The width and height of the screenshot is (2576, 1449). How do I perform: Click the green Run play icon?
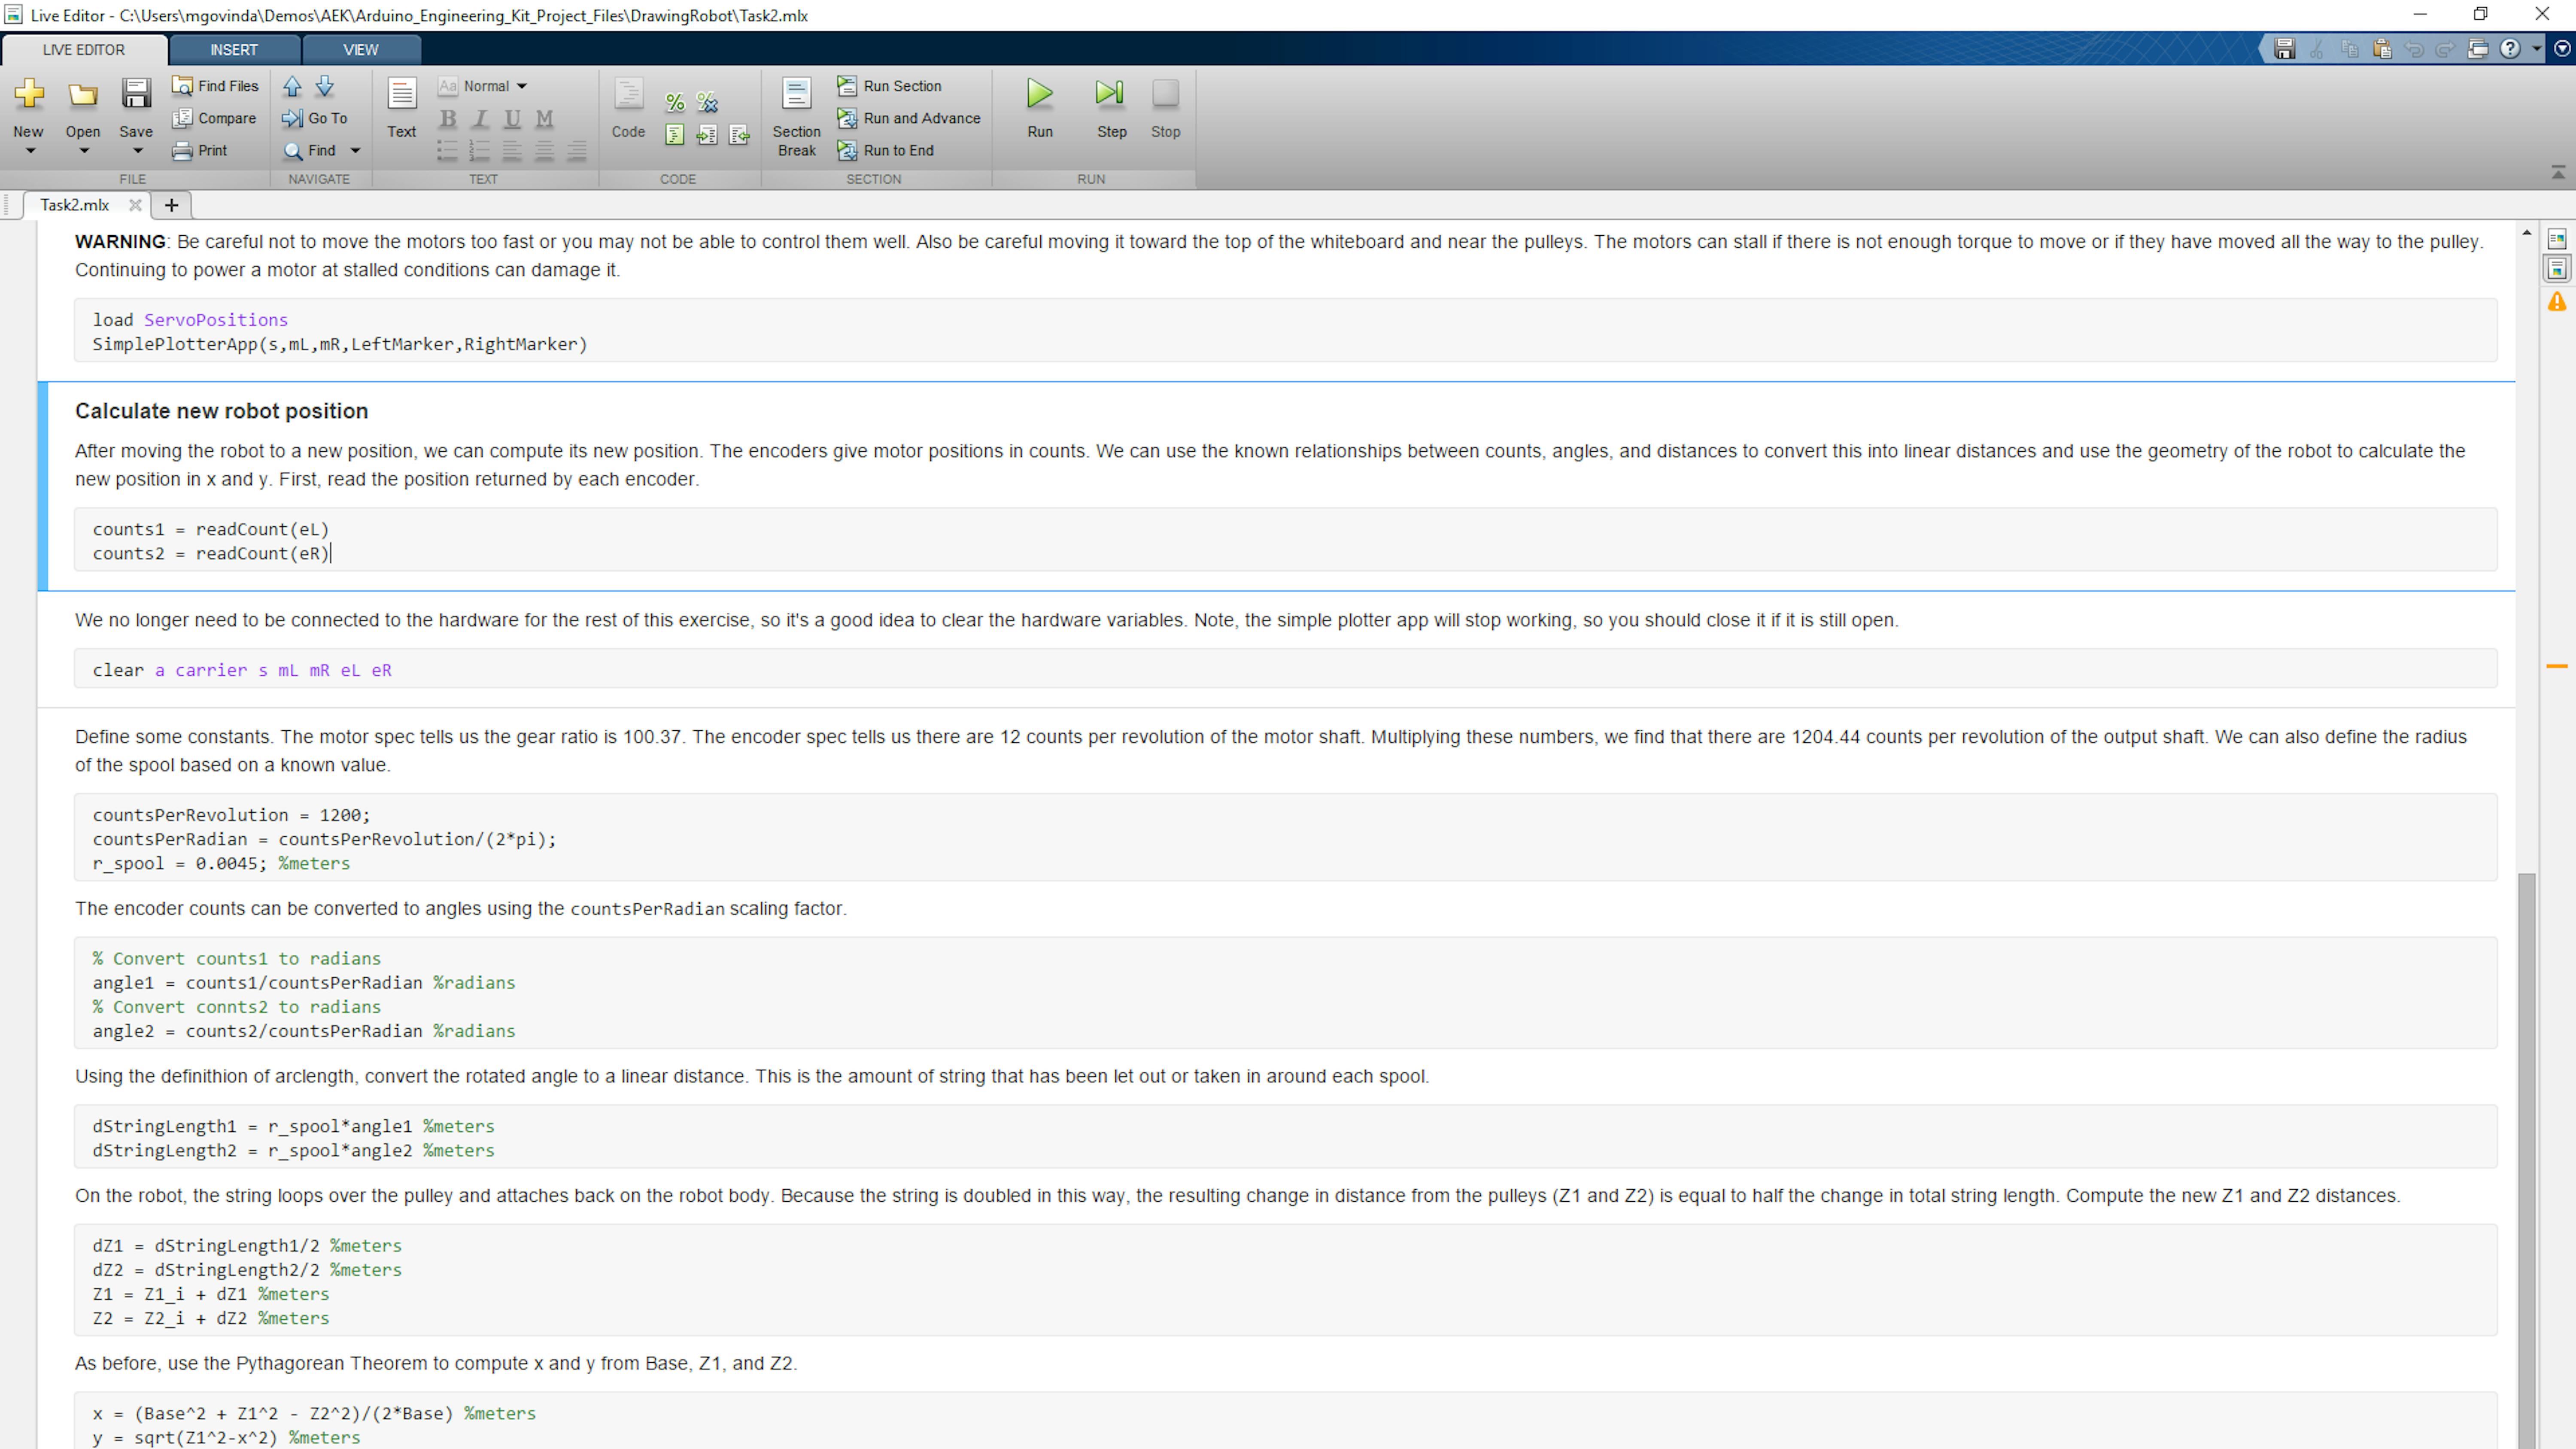click(1040, 94)
